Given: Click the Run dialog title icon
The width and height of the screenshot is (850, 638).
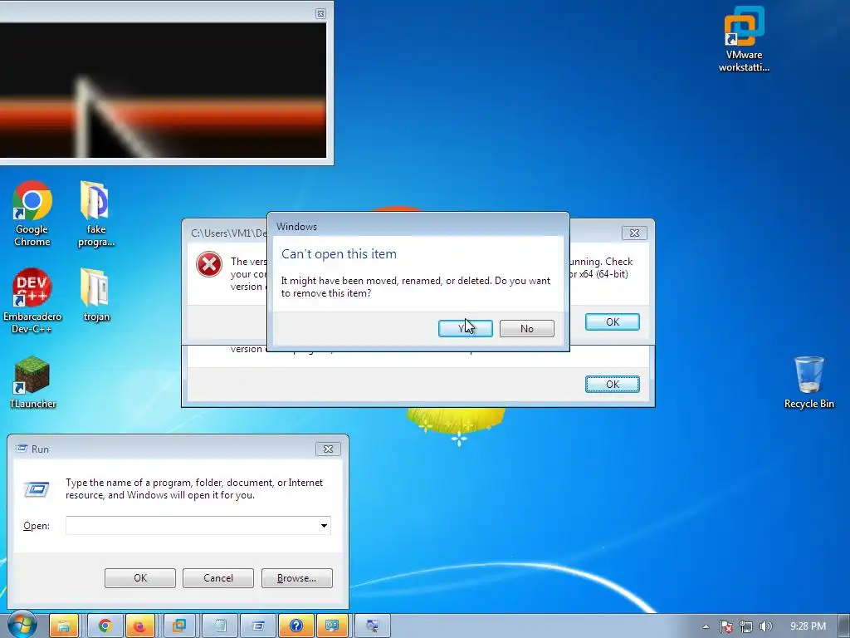Looking at the screenshot, I should point(22,449).
